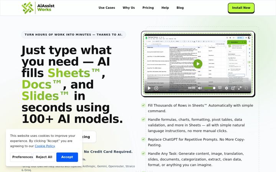The height and width of the screenshot is (172, 276).
Task: Click the Install Now button
Action: [241, 8]
